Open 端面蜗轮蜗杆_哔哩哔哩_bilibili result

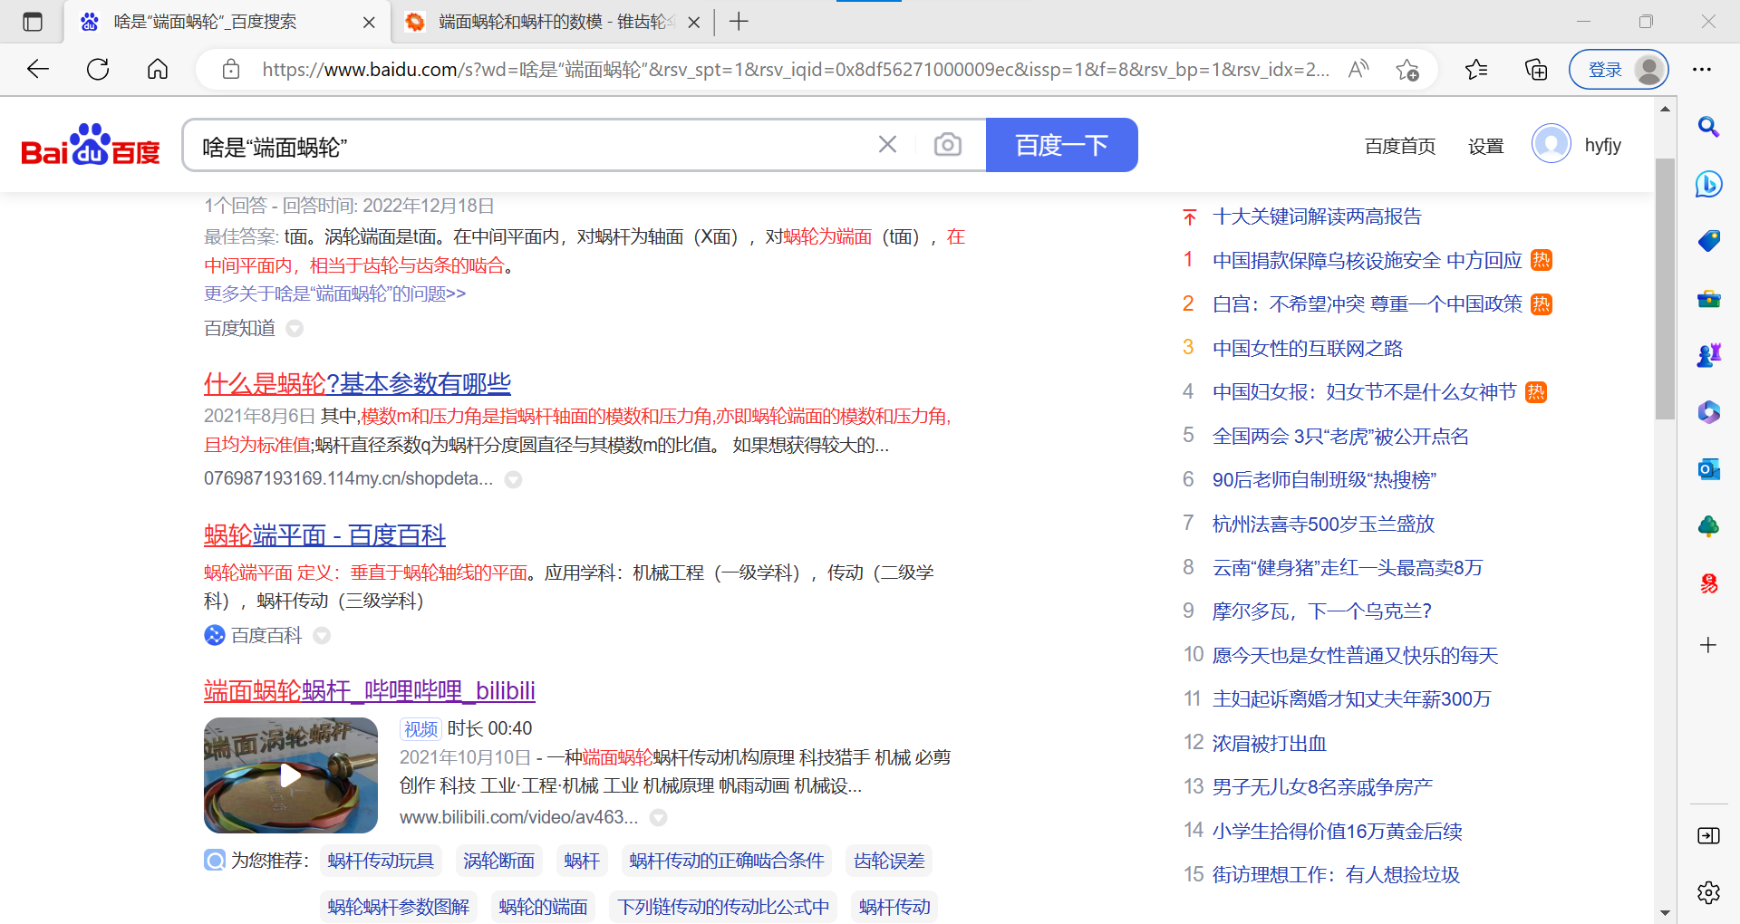click(369, 690)
